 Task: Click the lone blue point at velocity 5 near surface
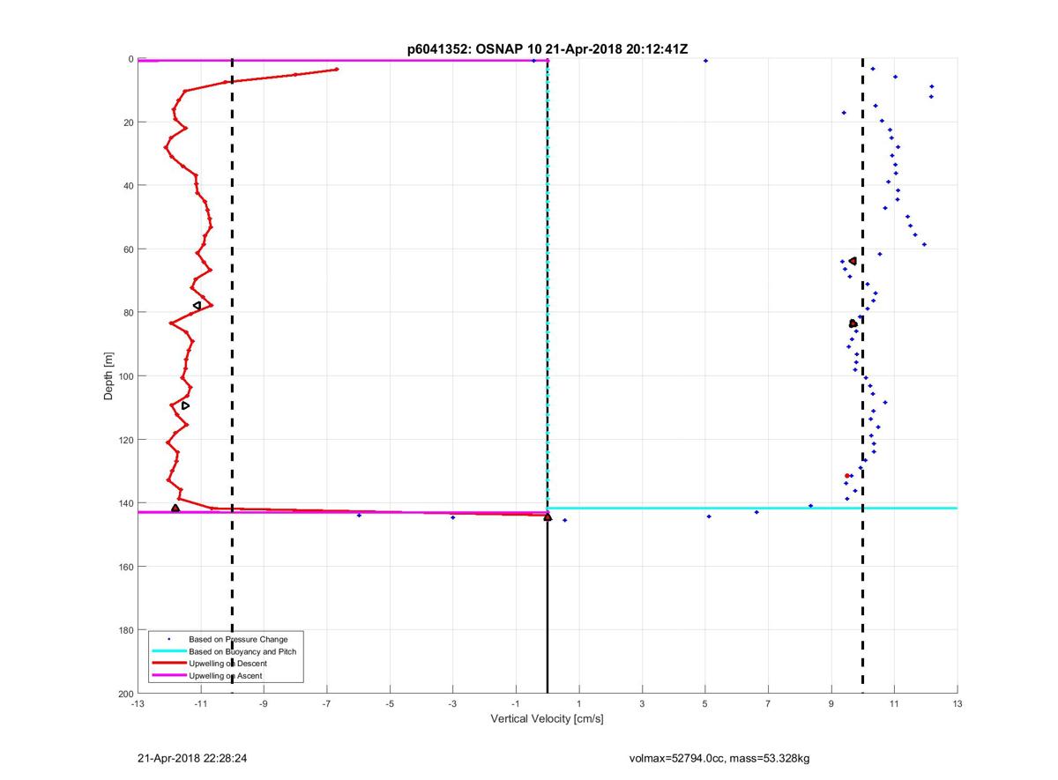pos(705,61)
